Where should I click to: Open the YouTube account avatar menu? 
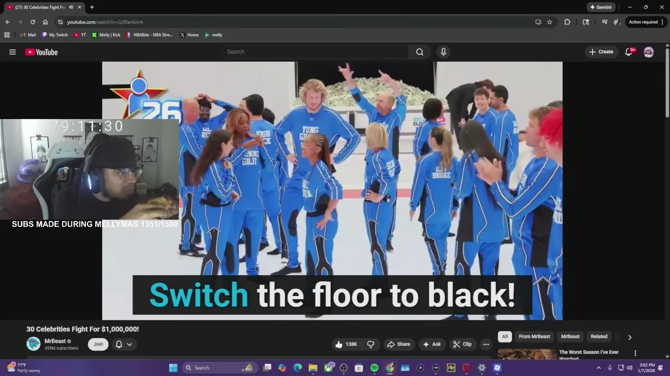pos(649,52)
